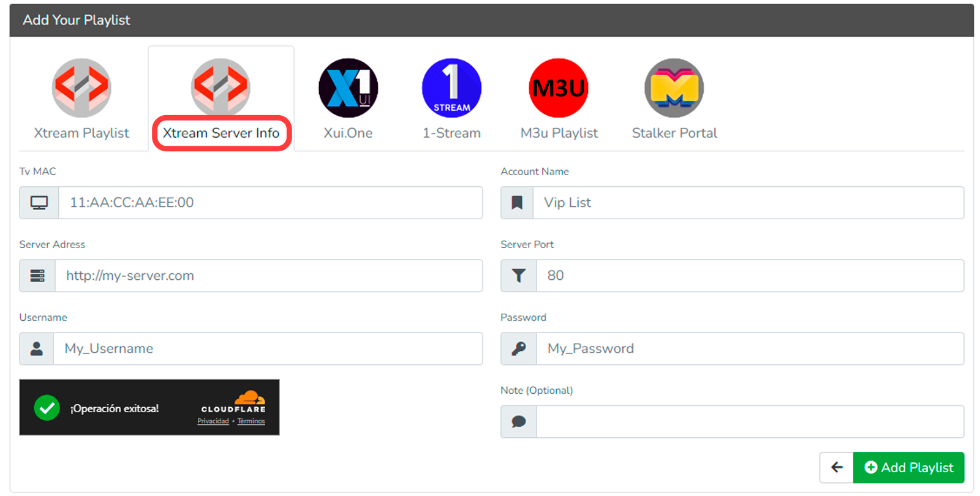The height and width of the screenshot is (496, 980).
Task: Click the green Cloudflare success checkmark
Action: 47,408
